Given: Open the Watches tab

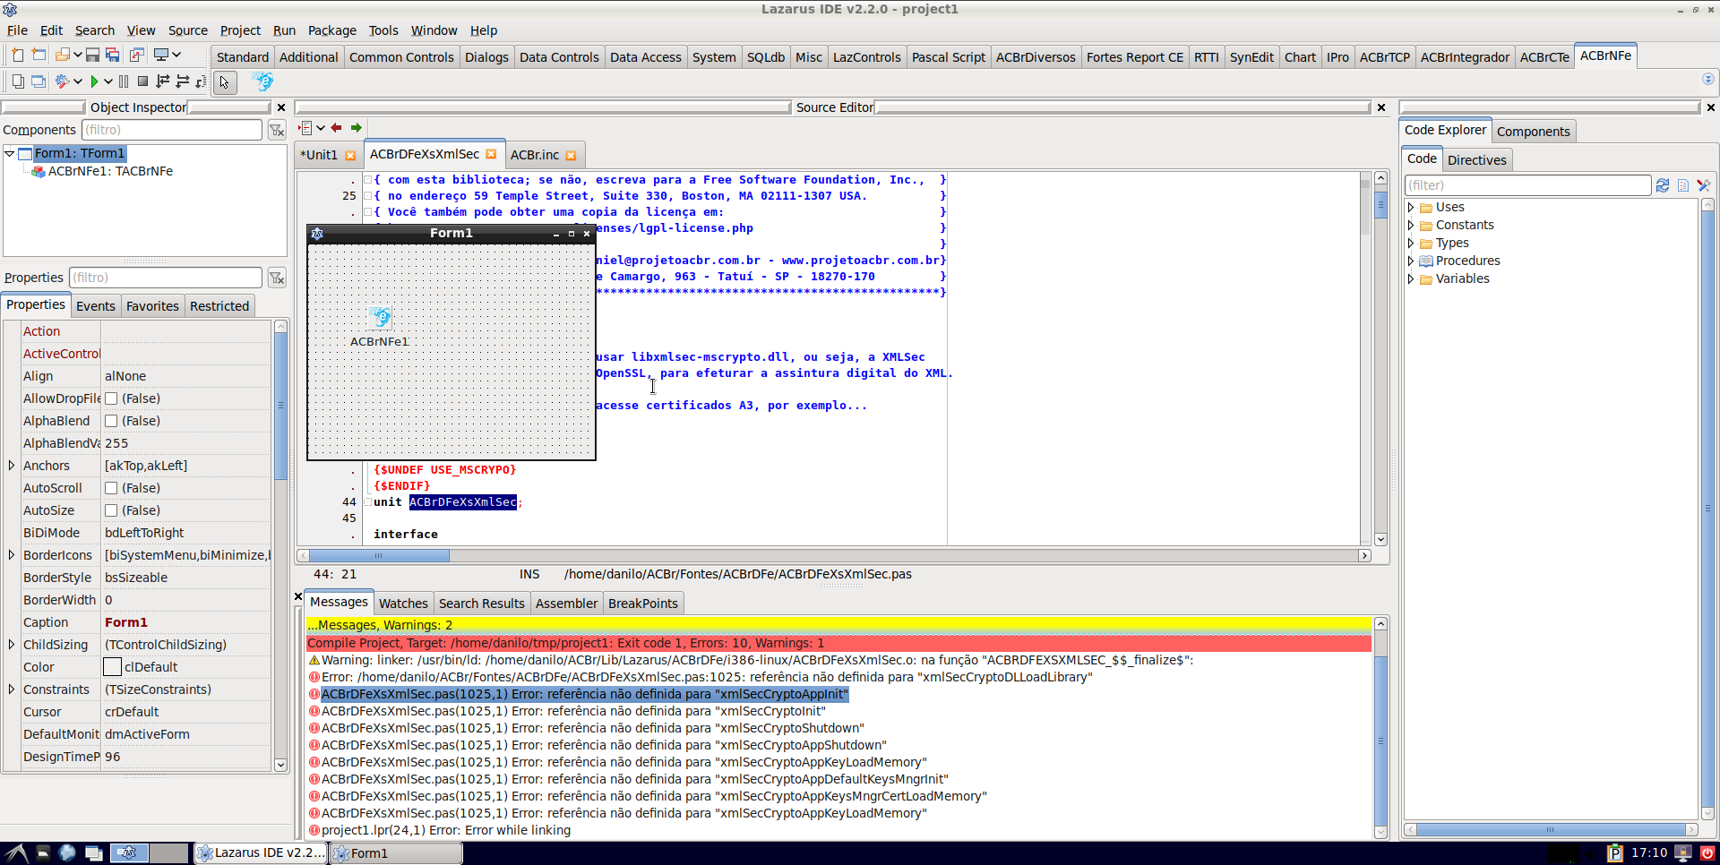Looking at the screenshot, I should click(403, 604).
